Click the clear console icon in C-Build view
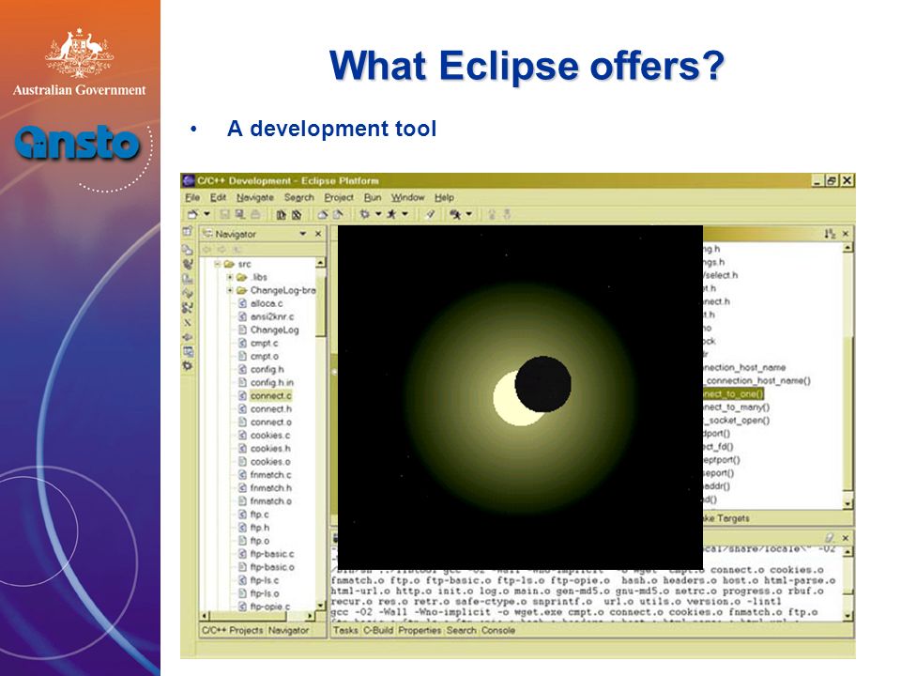This screenshot has height=676, width=901. tap(829, 538)
